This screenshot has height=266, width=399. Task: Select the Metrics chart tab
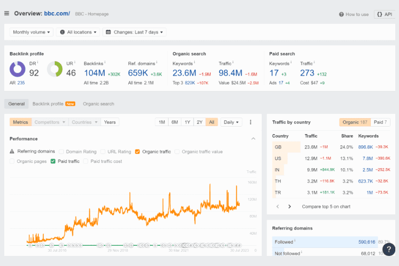coord(20,122)
